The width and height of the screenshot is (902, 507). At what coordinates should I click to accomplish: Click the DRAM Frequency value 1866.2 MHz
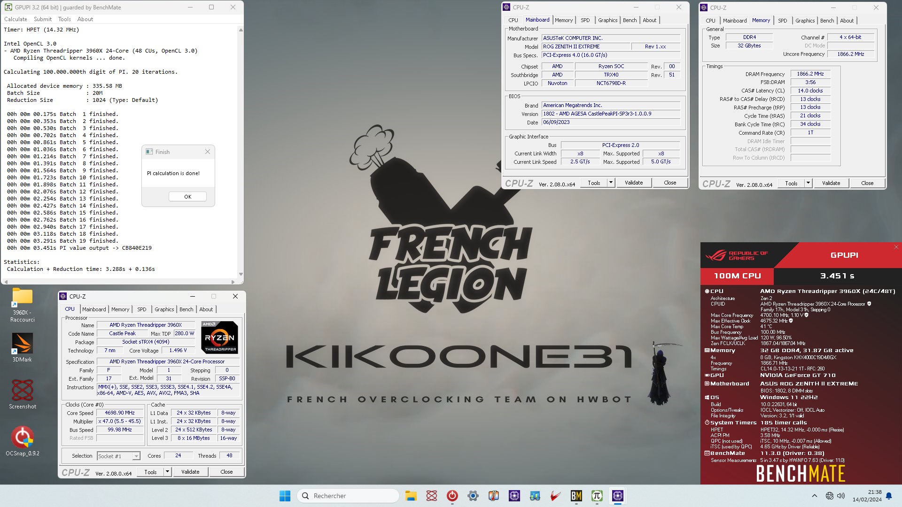tap(810, 74)
